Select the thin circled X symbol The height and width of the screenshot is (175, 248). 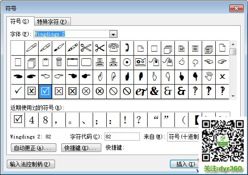(86, 91)
